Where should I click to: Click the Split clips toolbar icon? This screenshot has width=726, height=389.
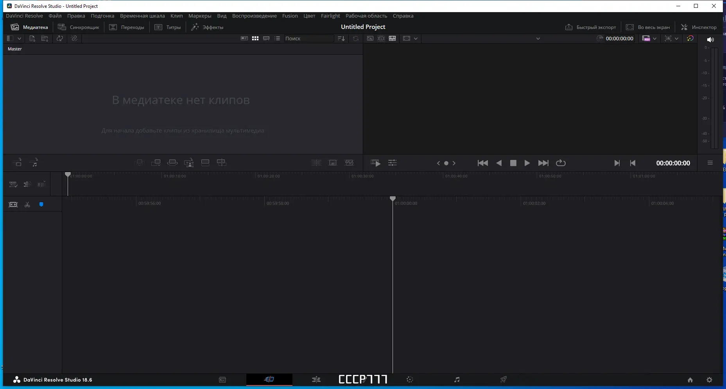point(316,163)
